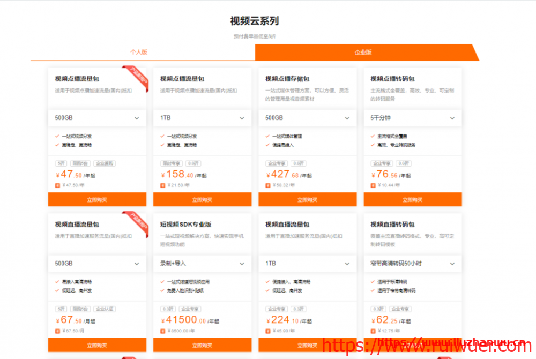The width and height of the screenshot is (536, 359).
Task: Click the orange icon next to ¥21.60/年
Action: point(162,185)
